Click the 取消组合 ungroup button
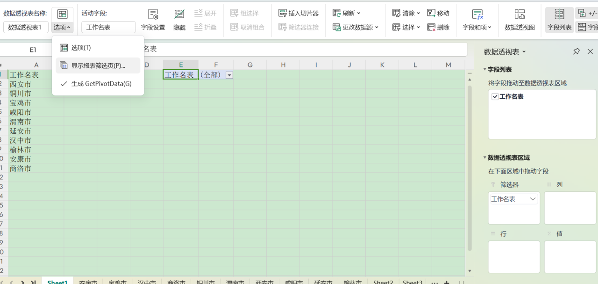The image size is (598, 284). coord(247,27)
